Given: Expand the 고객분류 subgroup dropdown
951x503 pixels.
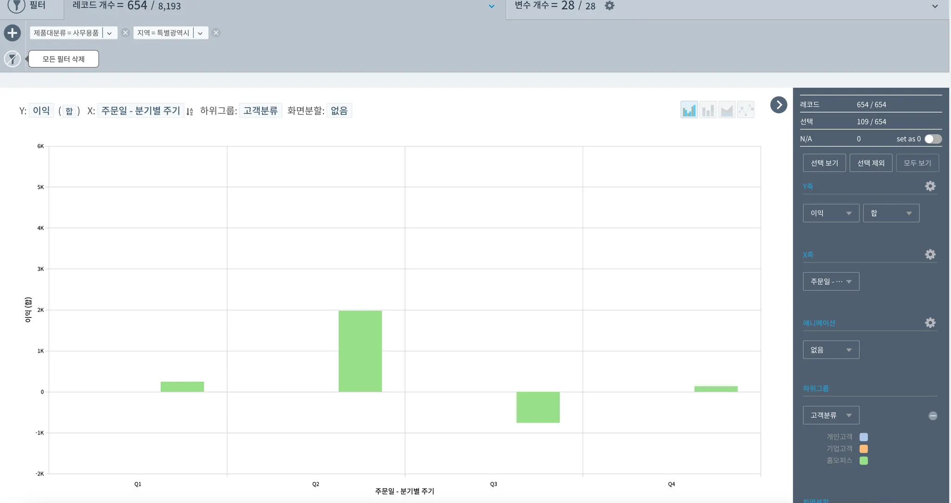Looking at the screenshot, I should 831,415.
